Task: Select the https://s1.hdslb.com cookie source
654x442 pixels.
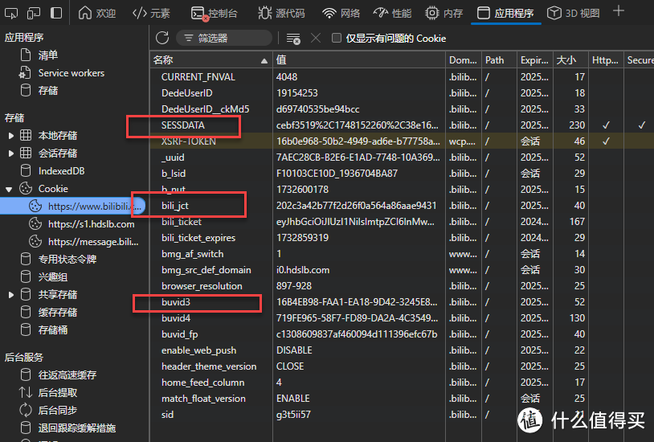Action: tap(91, 224)
